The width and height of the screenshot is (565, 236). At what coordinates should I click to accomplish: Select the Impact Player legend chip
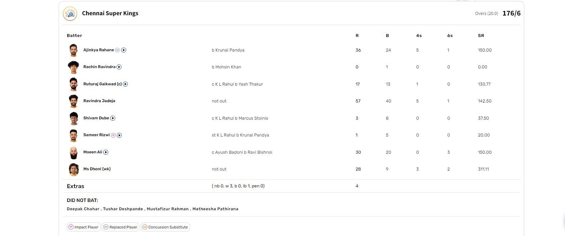pyautogui.click(x=83, y=227)
